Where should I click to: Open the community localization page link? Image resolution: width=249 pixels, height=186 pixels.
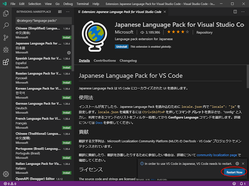tap(217, 155)
